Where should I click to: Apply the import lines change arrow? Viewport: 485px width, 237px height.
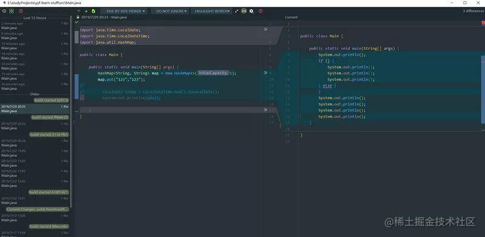[x=266, y=29]
